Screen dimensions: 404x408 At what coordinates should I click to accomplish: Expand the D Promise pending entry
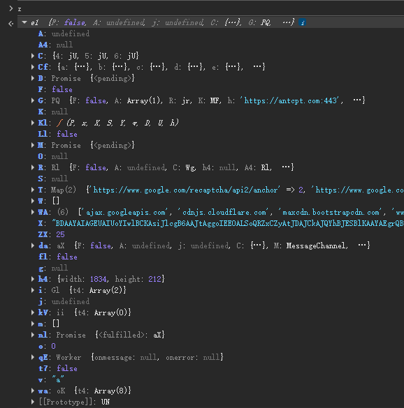click(33, 78)
